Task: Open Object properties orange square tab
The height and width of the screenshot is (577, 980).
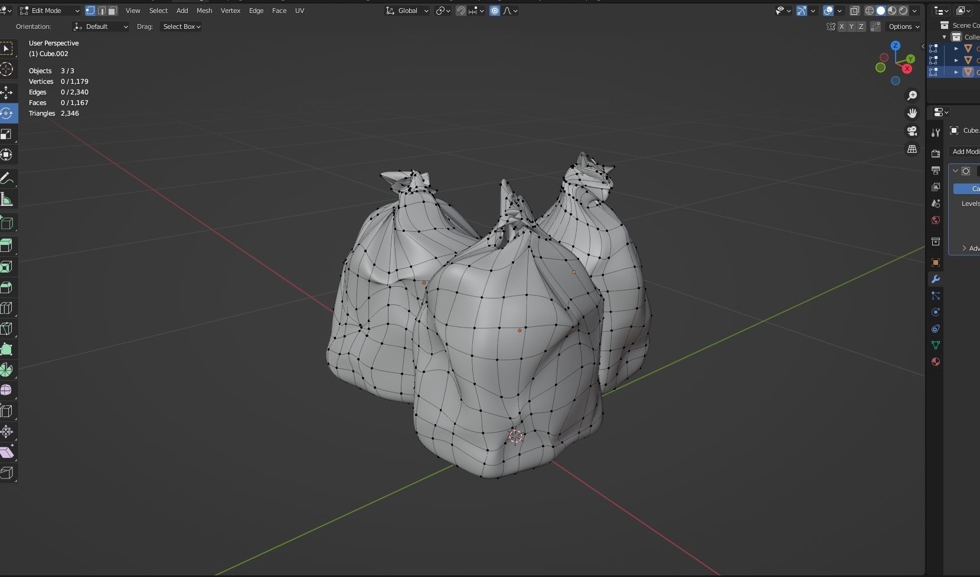Action: click(935, 262)
